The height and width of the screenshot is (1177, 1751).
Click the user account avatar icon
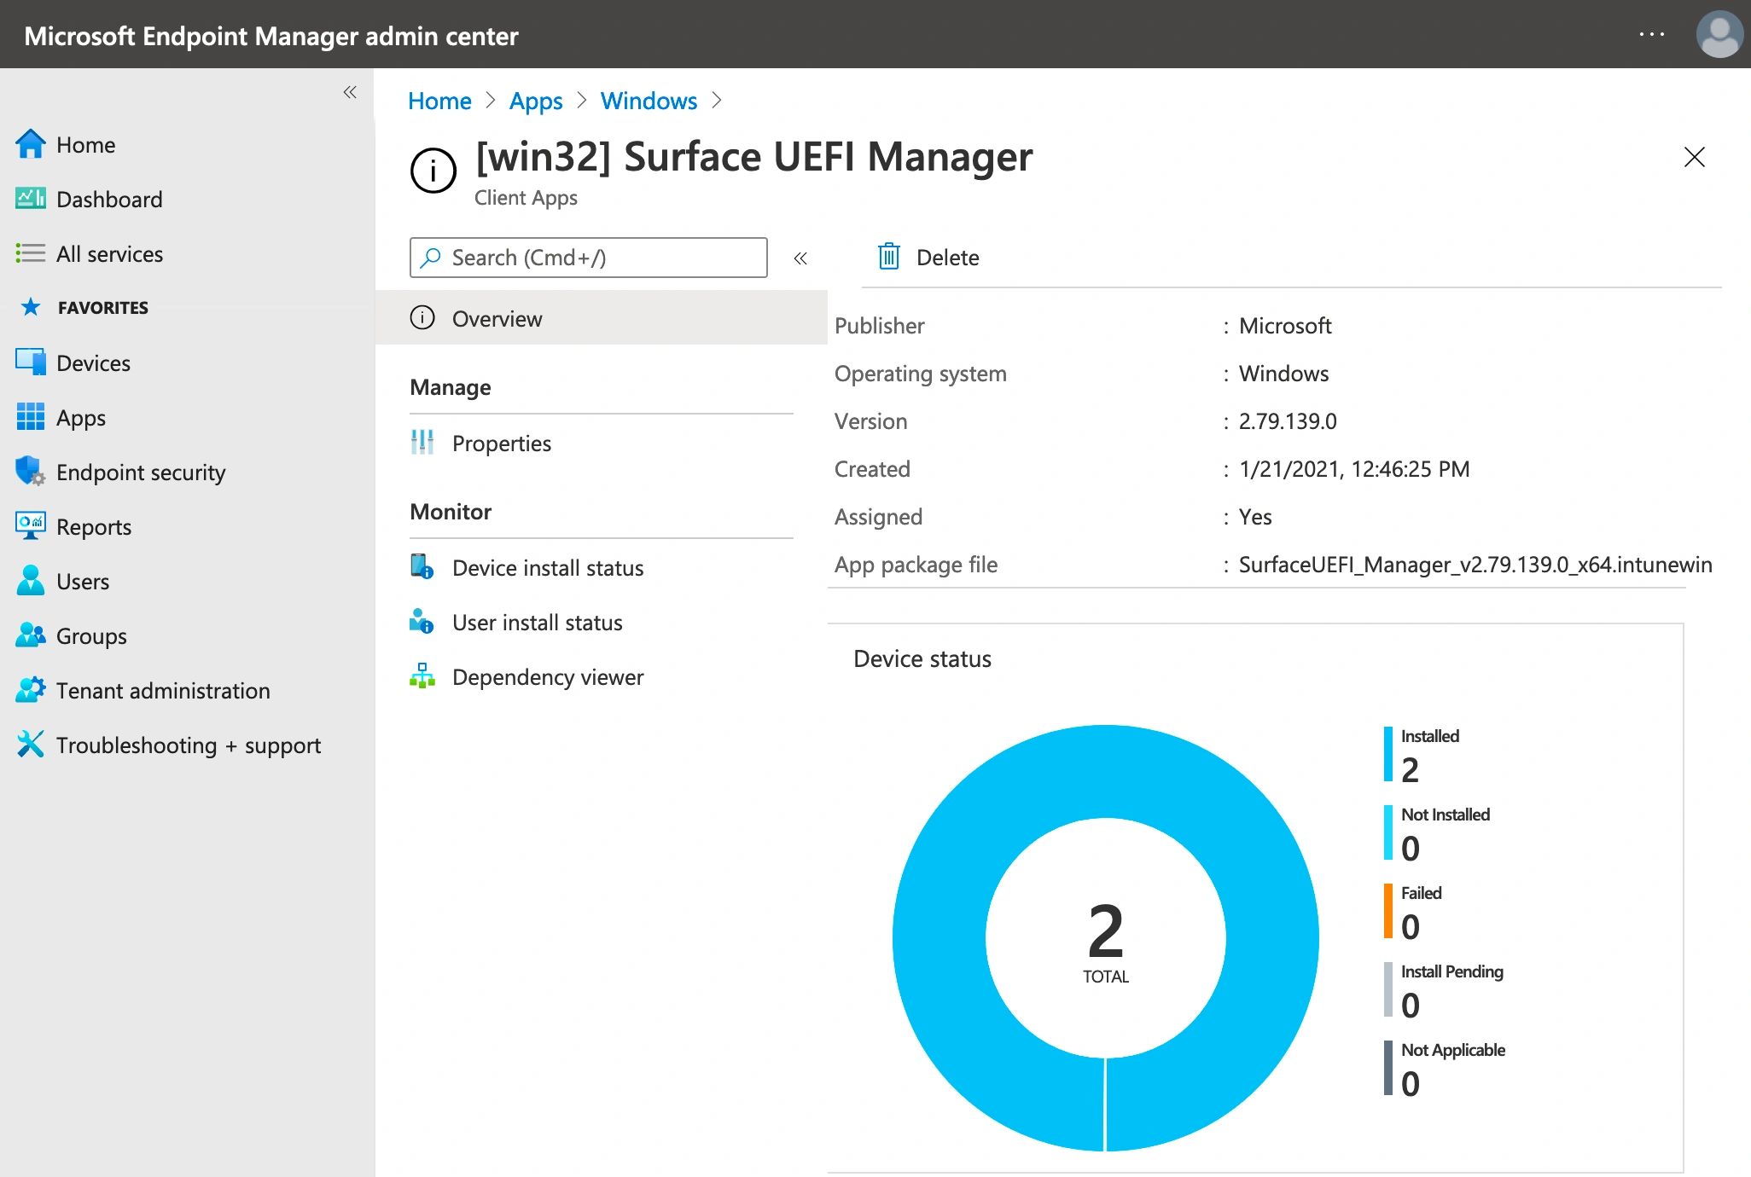[x=1718, y=35]
